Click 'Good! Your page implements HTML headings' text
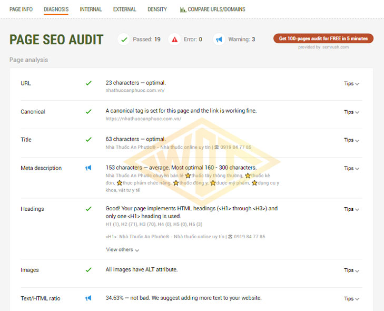Viewport: 384px width, 311px height. click(x=192, y=212)
